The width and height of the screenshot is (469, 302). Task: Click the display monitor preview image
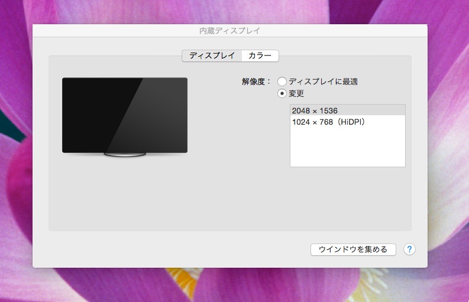pyautogui.click(x=125, y=116)
